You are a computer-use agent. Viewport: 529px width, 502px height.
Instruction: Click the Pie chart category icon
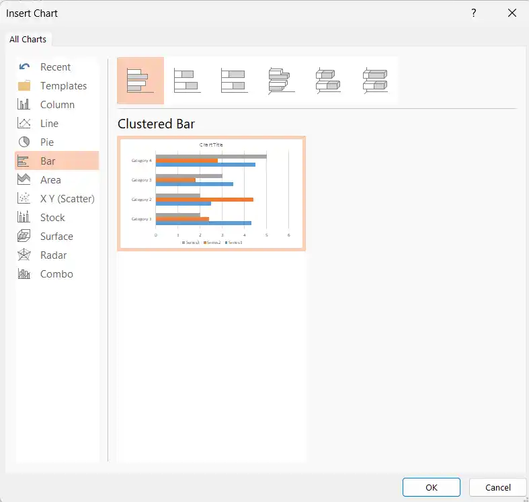click(x=24, y=142)
